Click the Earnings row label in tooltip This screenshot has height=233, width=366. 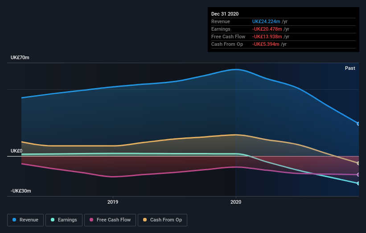click(x=221, y=29)
